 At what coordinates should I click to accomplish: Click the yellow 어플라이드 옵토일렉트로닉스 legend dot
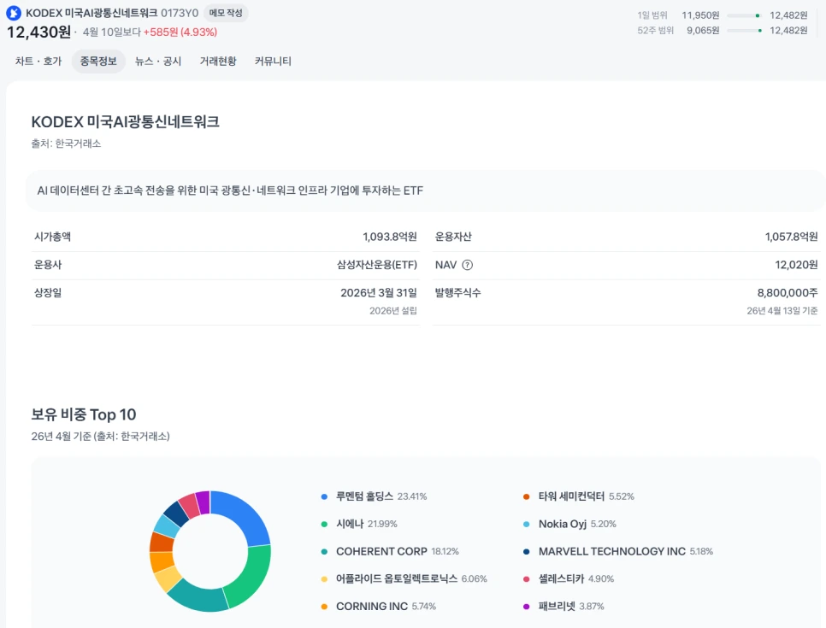[x=324, y=579]
